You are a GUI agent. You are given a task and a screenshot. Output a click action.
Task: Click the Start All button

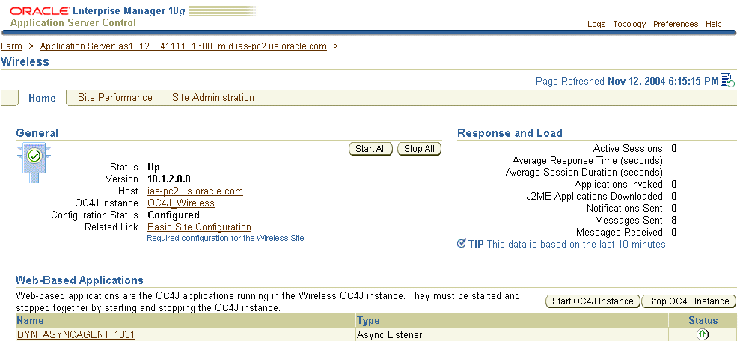370,149
